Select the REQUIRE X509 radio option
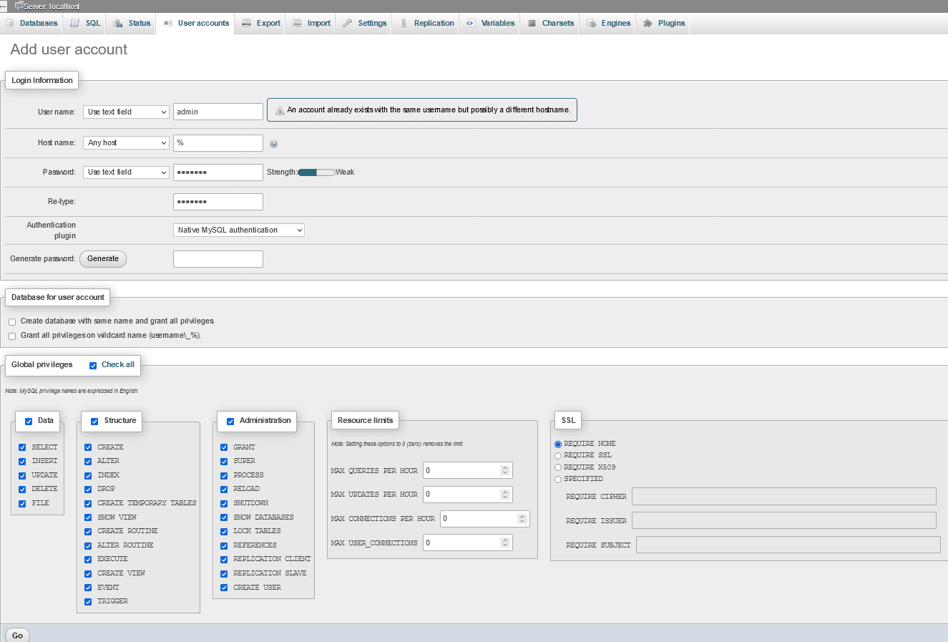948x642 pixels. [x=558, y=468]
